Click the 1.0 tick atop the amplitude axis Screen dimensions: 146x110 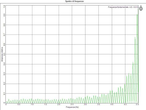pyautogui.click(x=4, y=6)
